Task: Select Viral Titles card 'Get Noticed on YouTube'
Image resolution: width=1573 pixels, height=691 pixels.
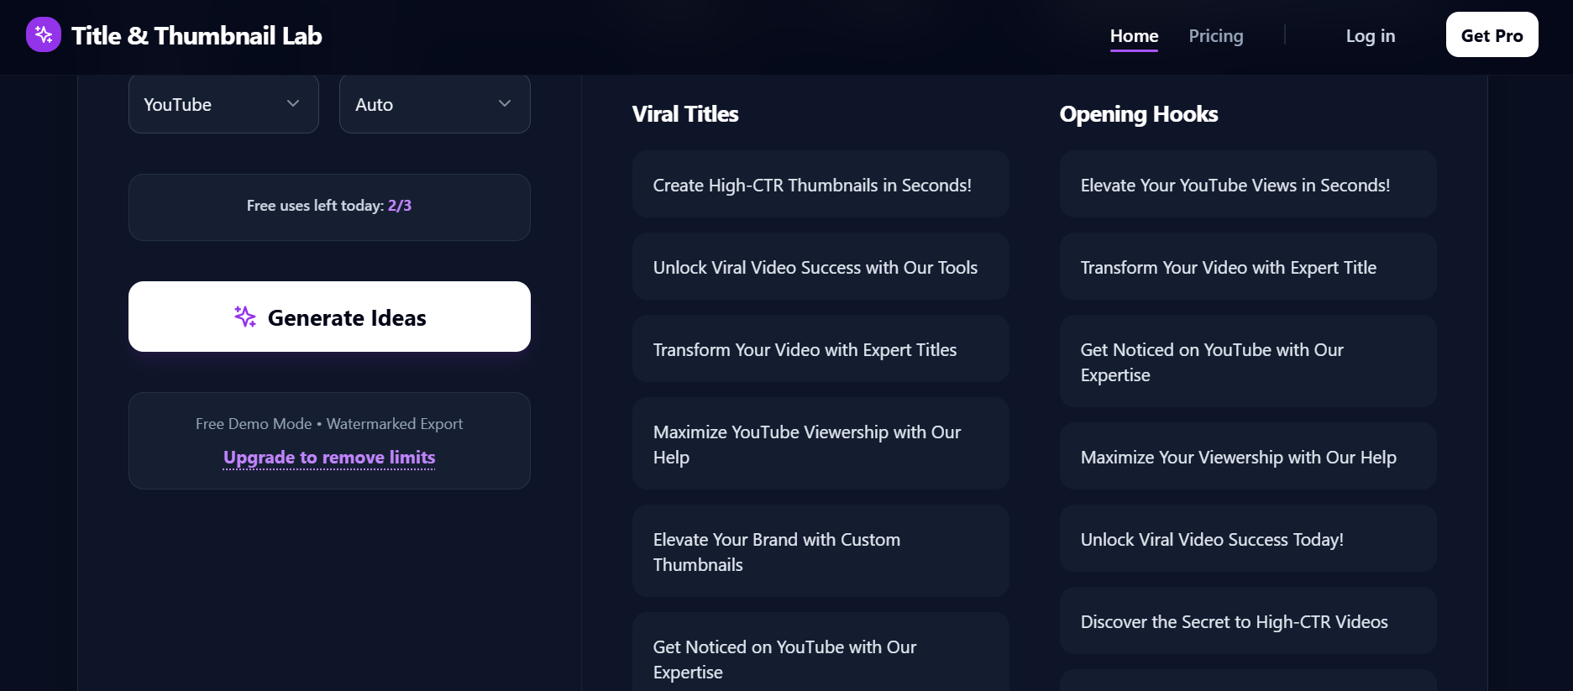Action: coord(821,652)
